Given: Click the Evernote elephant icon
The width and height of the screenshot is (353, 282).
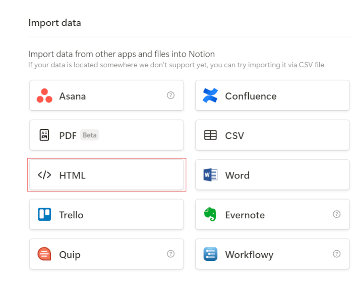Looking at the screenshot, I should pyautogui.click(x=210, y=214).
